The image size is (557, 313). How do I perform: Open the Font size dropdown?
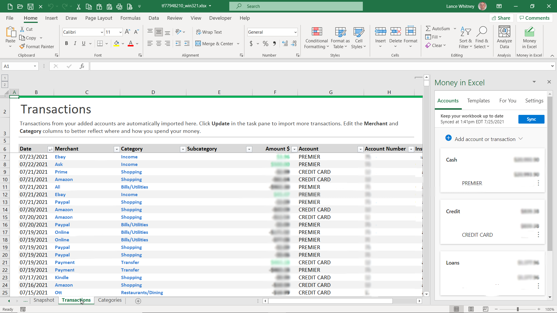click(x=120, y=32)
